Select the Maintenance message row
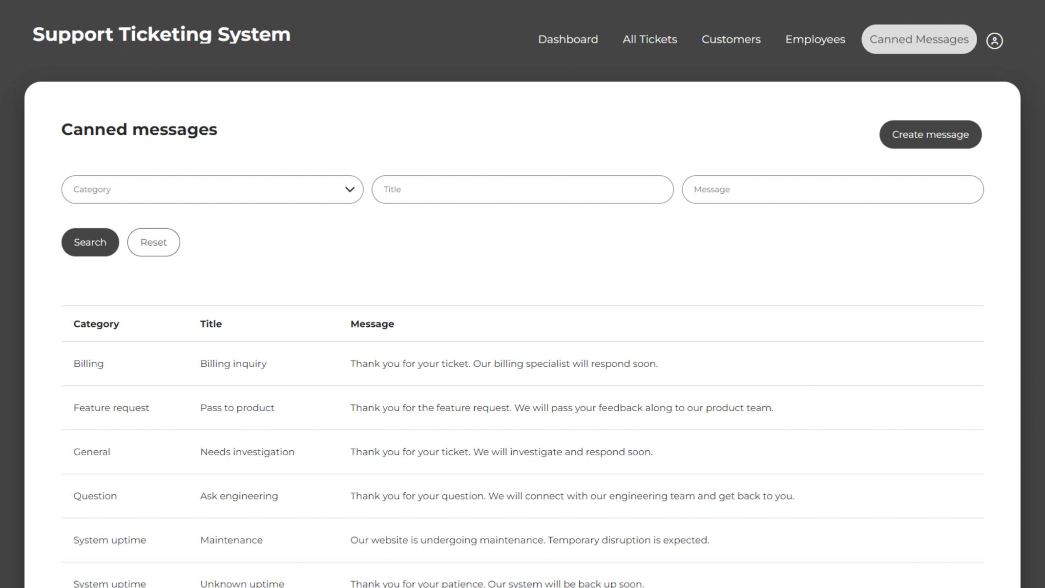 [x=522, y=540]
